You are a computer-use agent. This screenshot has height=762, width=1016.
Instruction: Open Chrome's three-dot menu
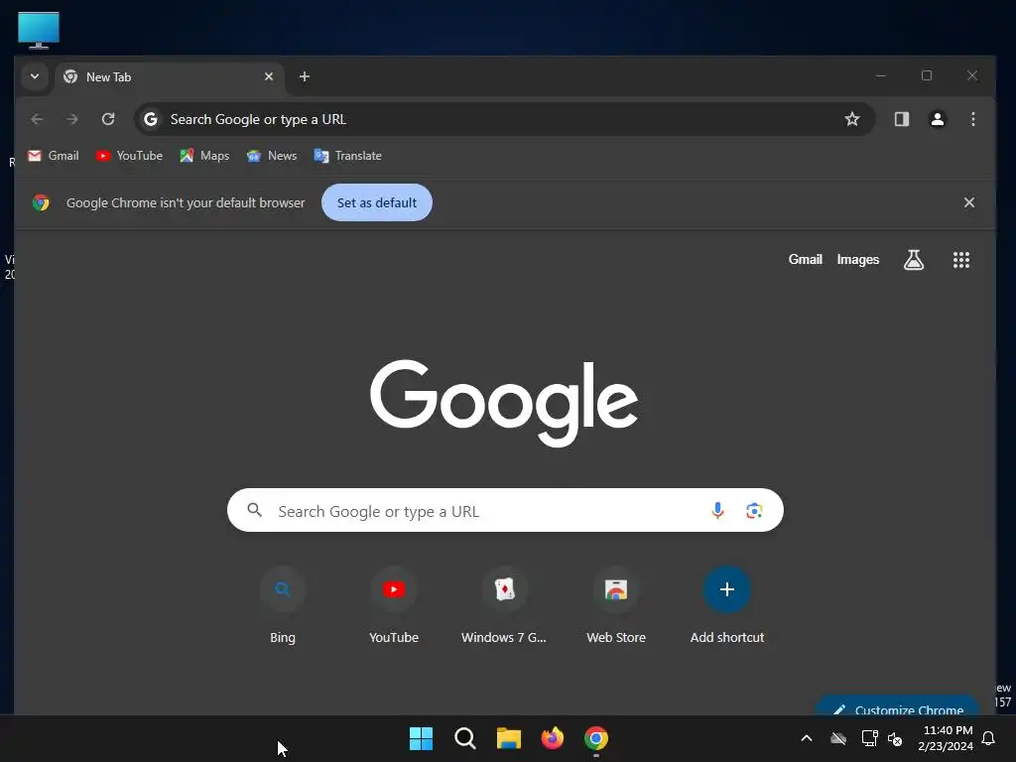click(x=972, y=119)
